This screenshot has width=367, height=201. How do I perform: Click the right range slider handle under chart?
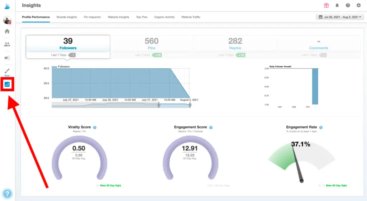point(190,105)
